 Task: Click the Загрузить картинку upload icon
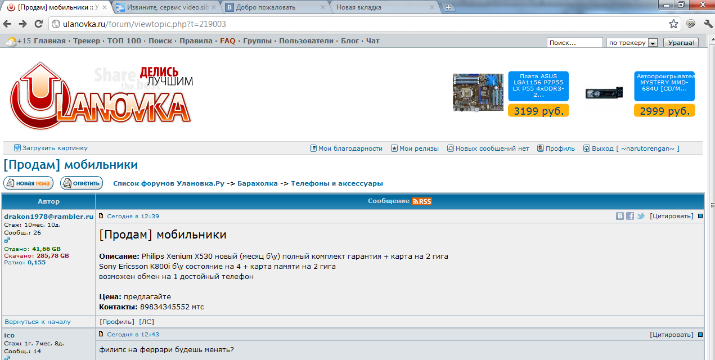tap(16, 147)
